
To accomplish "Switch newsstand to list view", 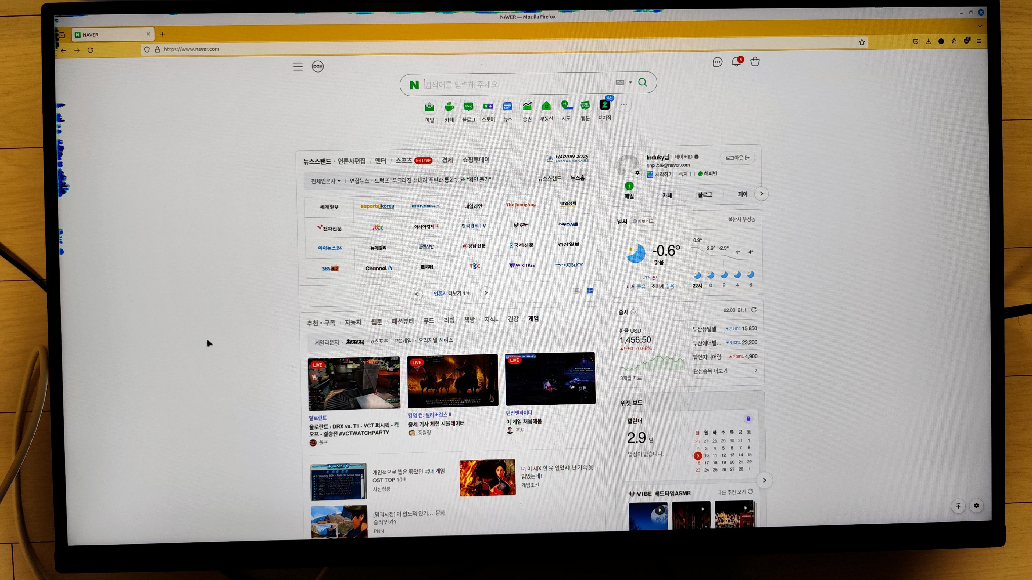I will point(576,291).
